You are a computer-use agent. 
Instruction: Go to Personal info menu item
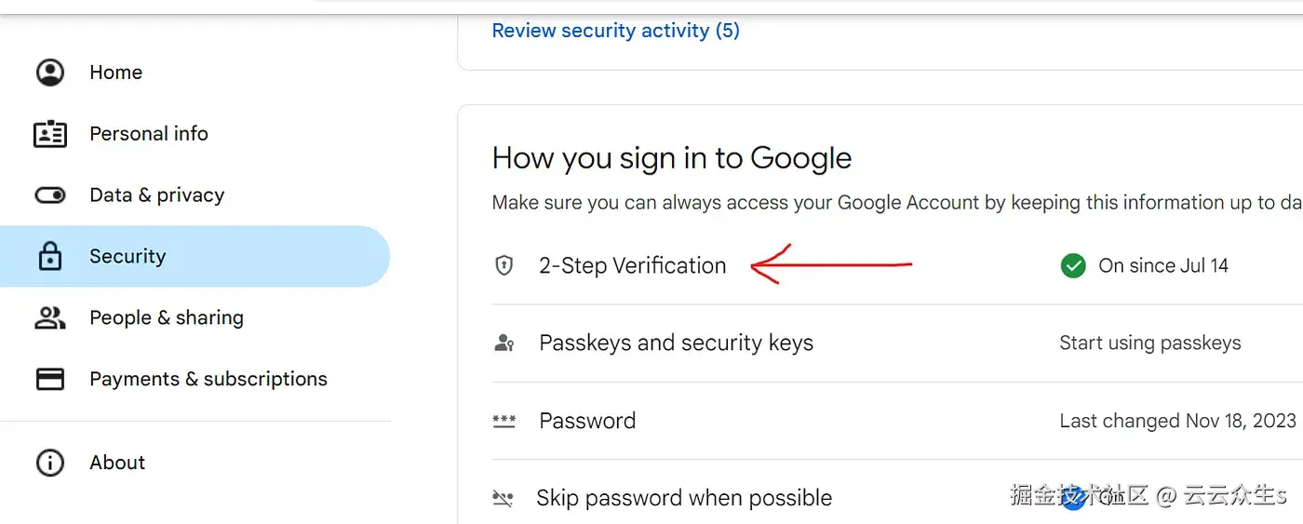149,134
